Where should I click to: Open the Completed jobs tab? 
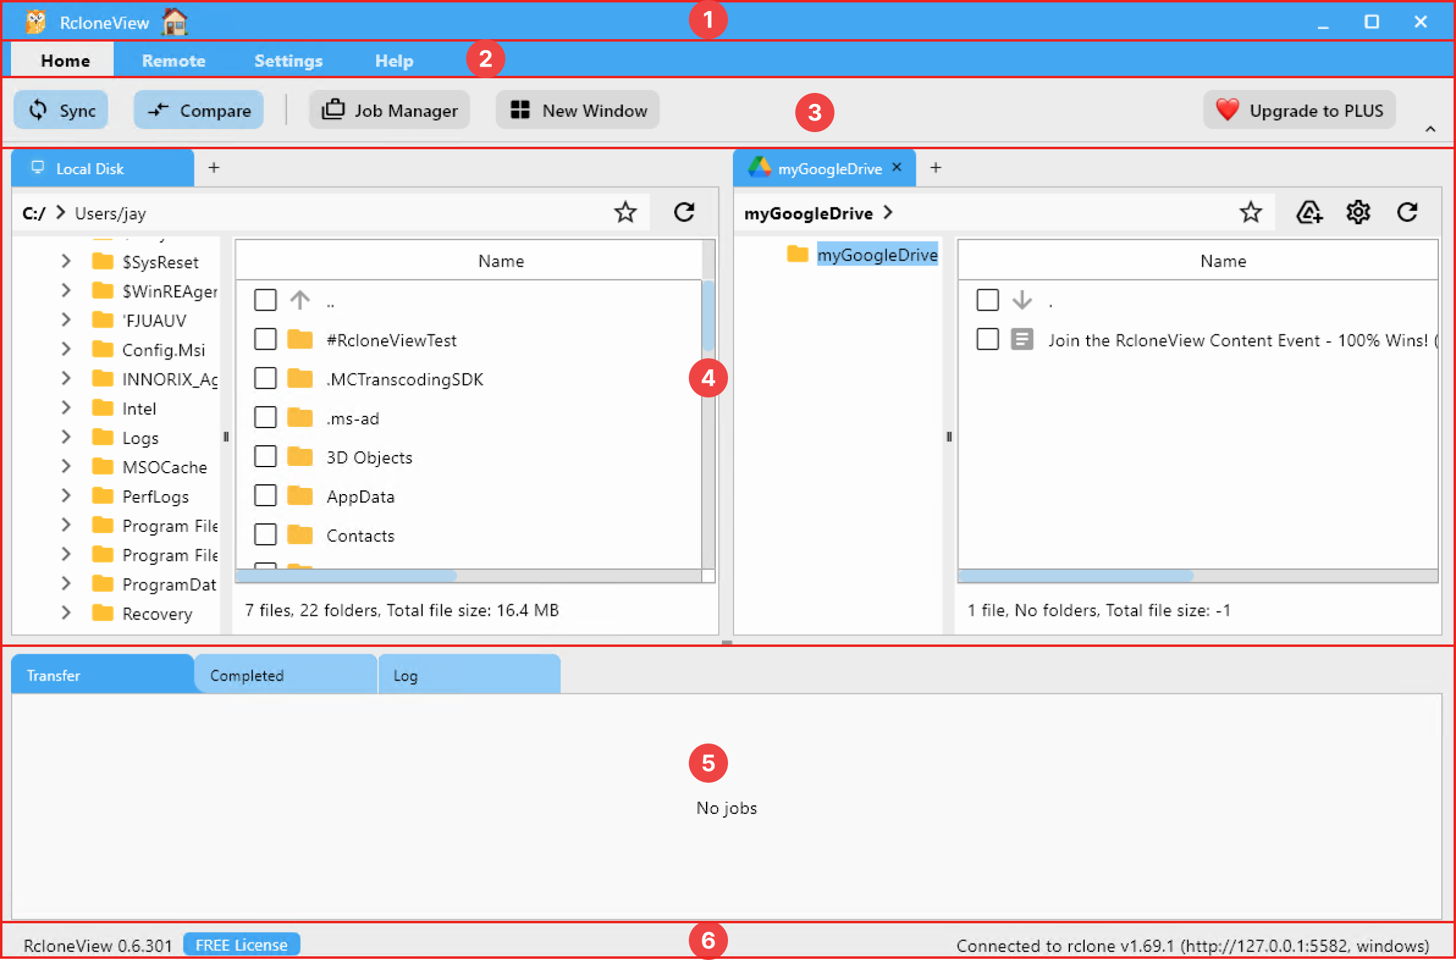tap(247, 674)
